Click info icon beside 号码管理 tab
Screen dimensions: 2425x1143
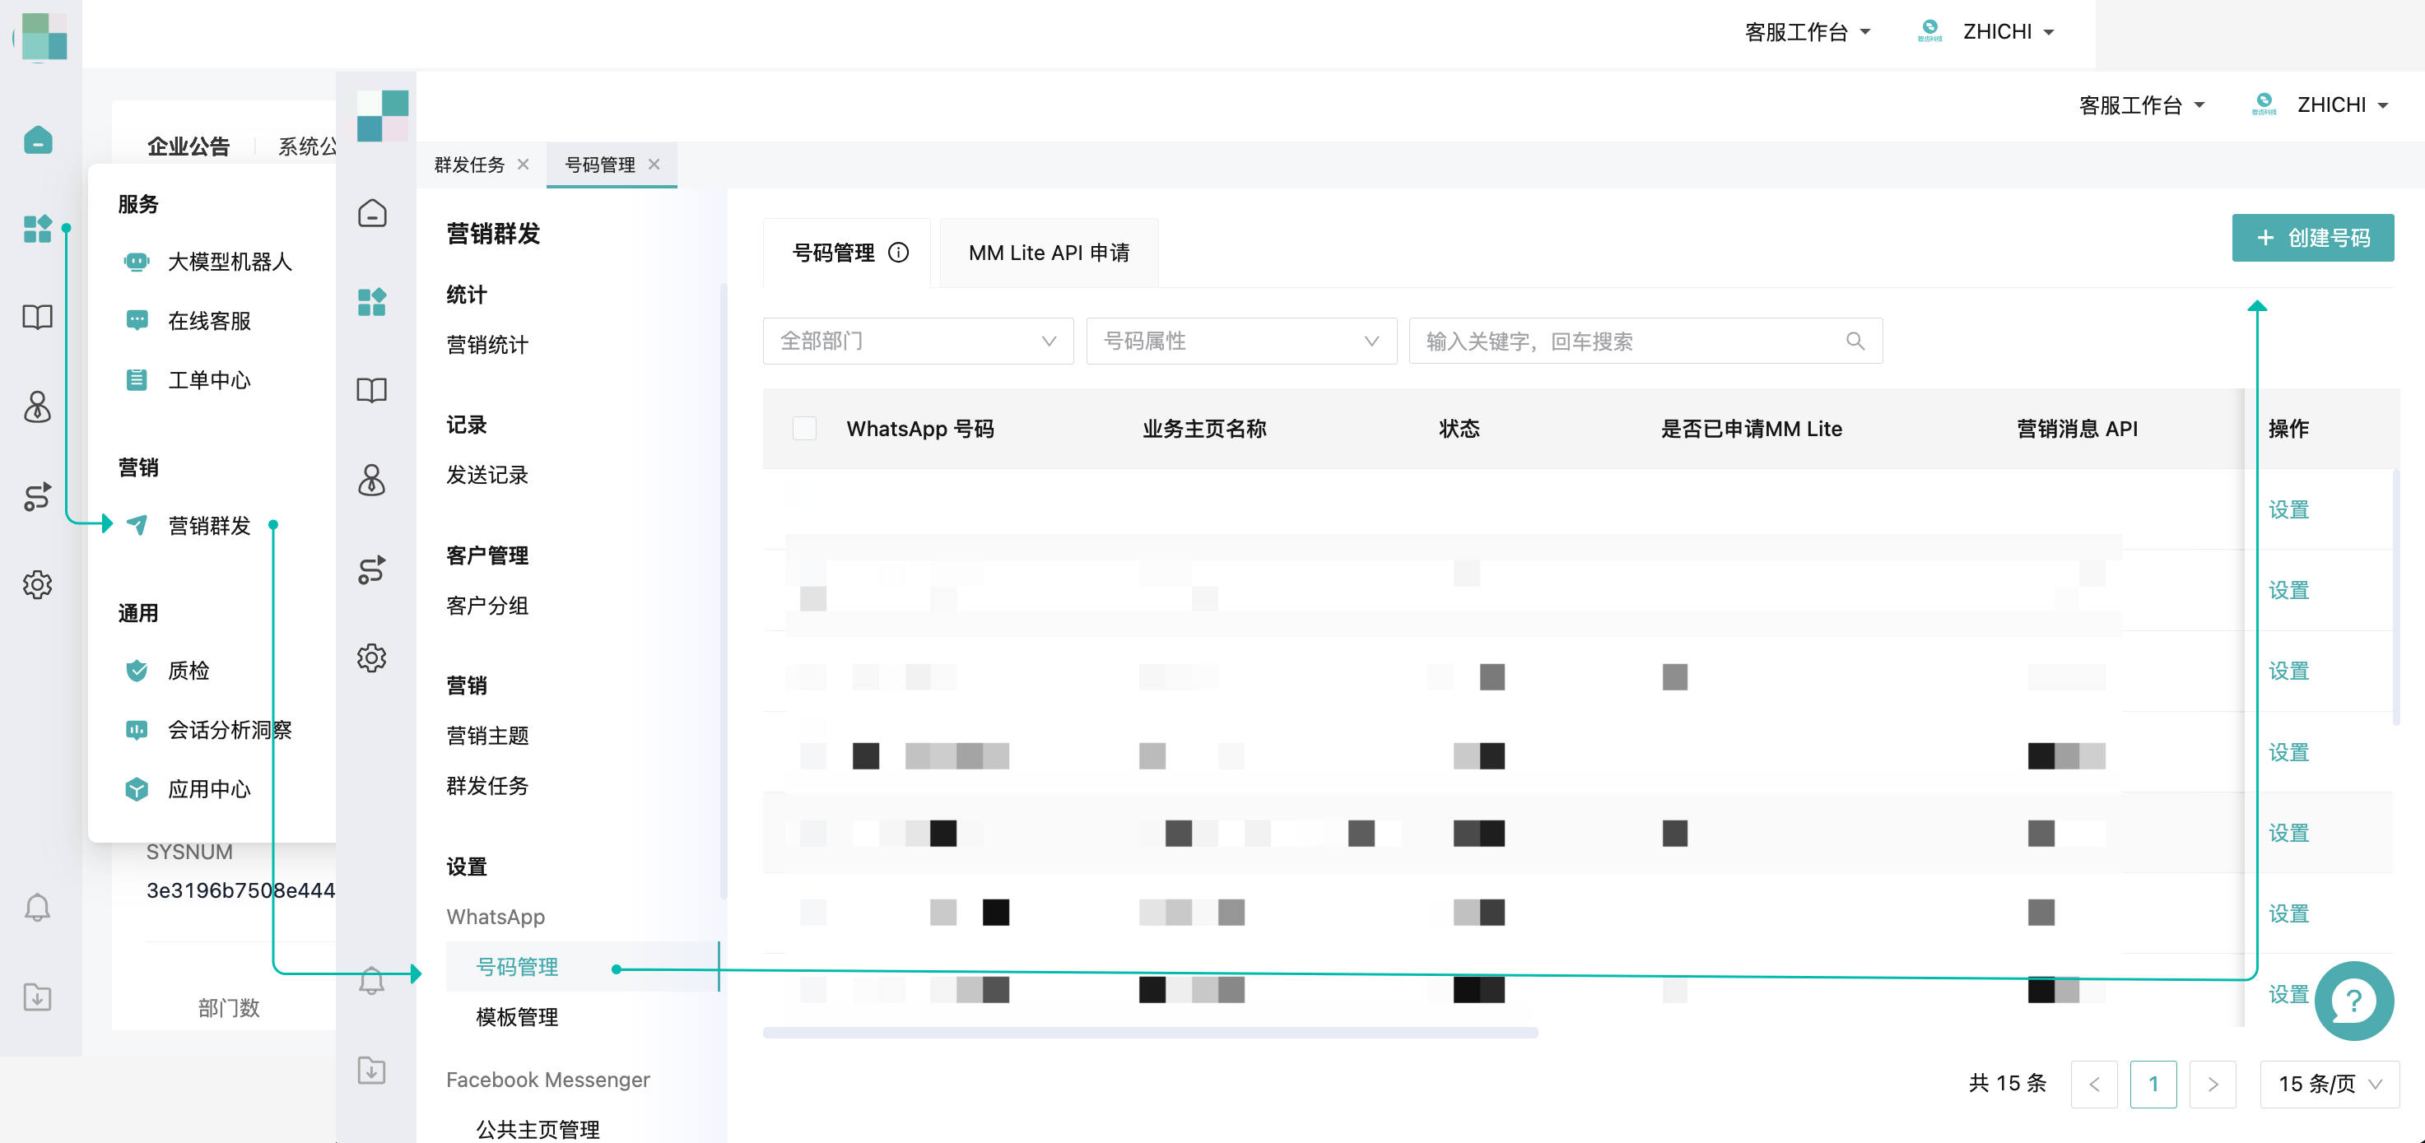coord(899,252)
